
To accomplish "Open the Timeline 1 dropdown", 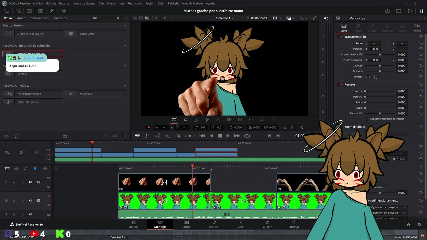I will (225, 18).
